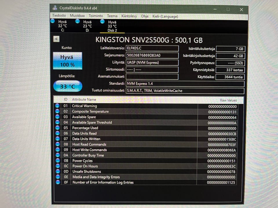The image size is (278, 208).
Task: Click the 33 °C temperature button
Action: tap(67, 86)
